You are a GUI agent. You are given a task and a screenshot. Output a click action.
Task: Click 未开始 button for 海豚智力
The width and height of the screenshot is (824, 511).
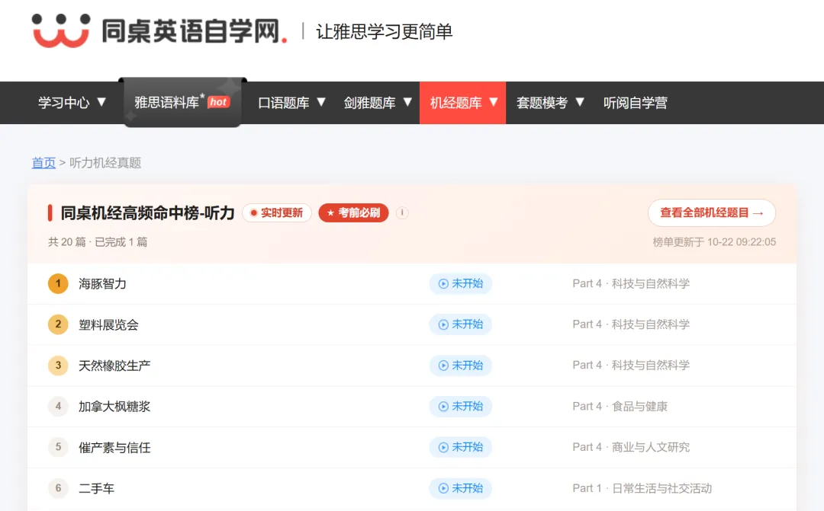coord(460,284)
